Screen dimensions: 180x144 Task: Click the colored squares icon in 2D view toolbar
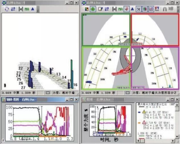tap(86, 9)
